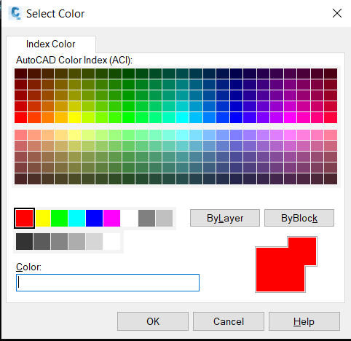Cancel the Select Color dialog
The height and width of the screenshot is (341, 351).
coord(229,321)
